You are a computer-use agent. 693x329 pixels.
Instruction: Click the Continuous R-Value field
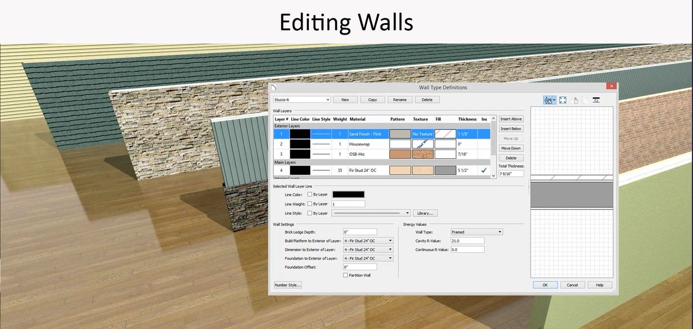(467, 249)
